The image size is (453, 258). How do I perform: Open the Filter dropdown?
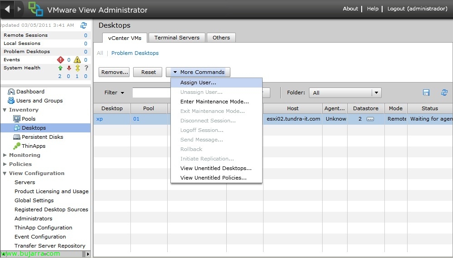tap(114, 92)
